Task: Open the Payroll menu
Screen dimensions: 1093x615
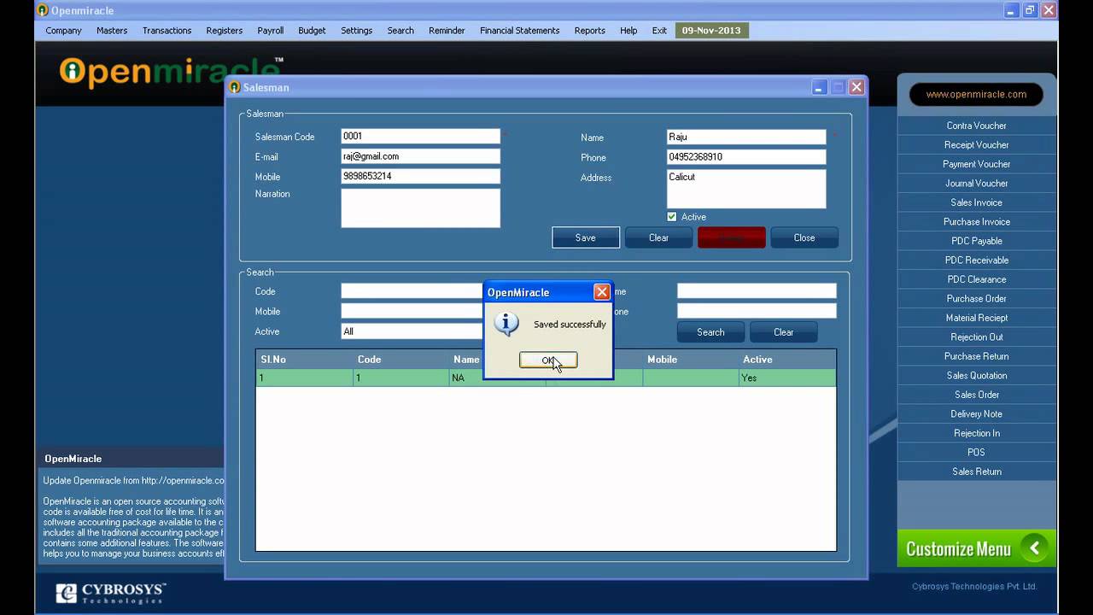Action: tap(271, 31)
